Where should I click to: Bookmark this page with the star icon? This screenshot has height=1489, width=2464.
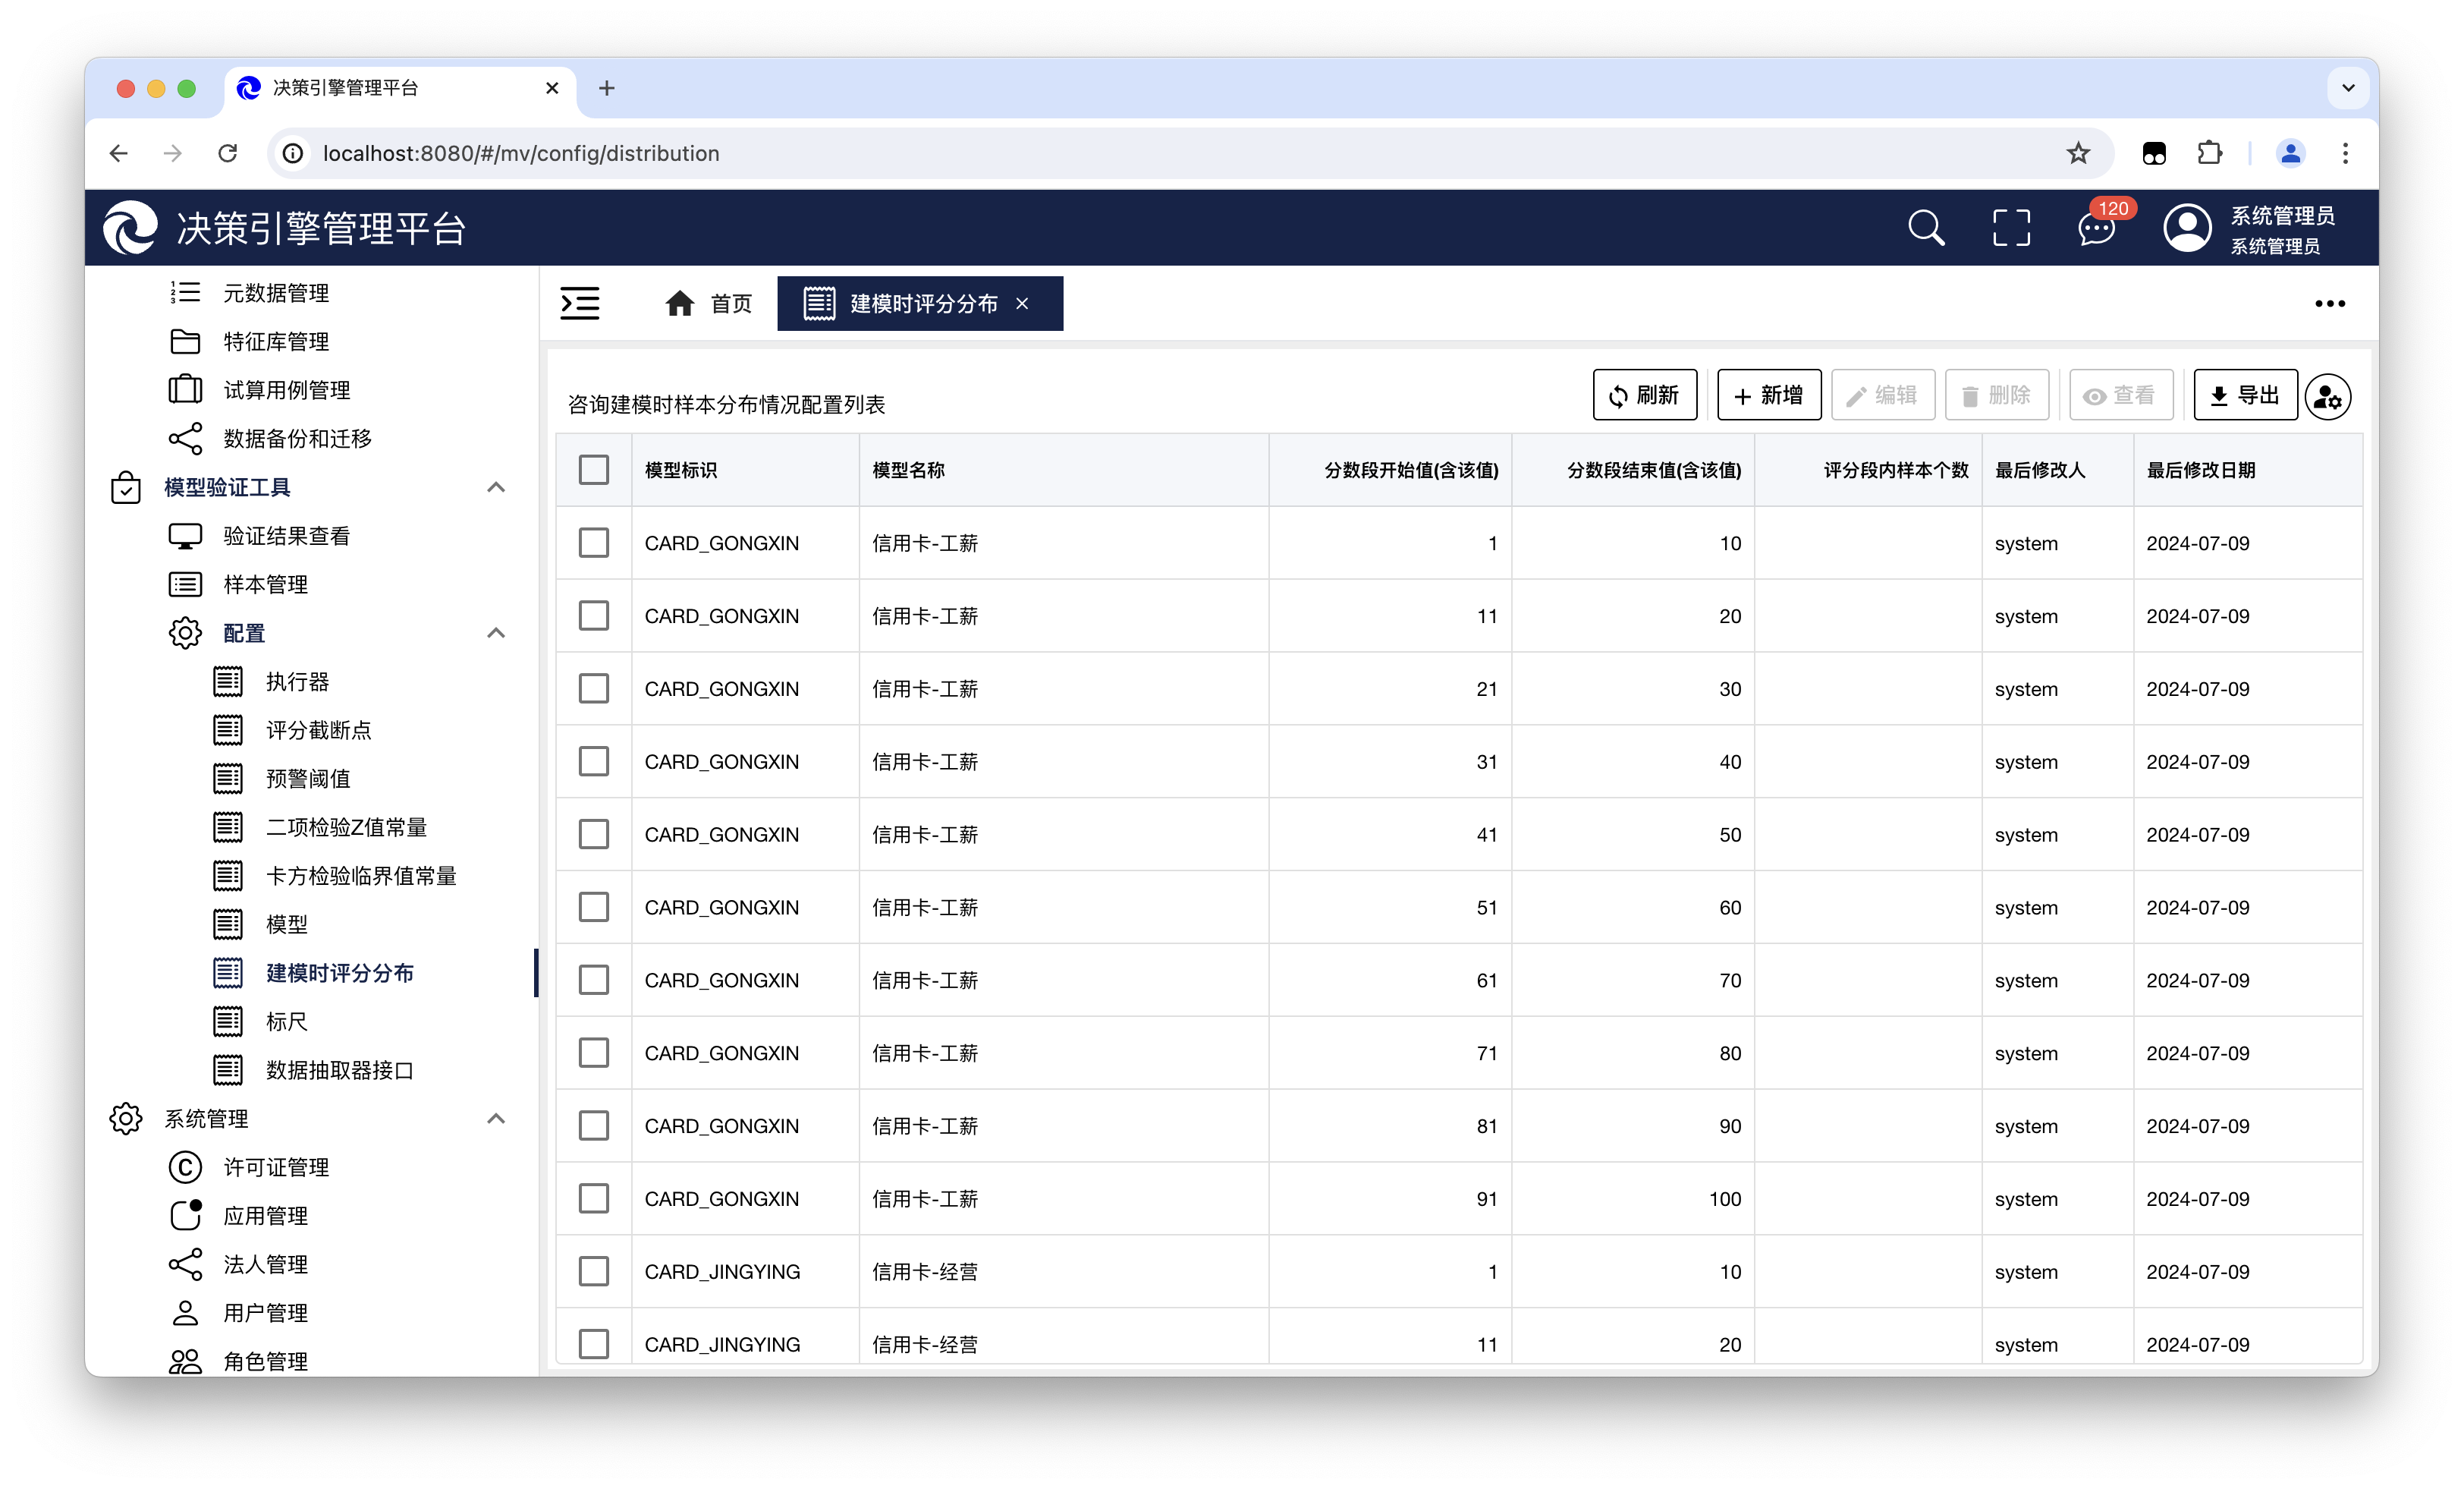tap(2078, 153)
